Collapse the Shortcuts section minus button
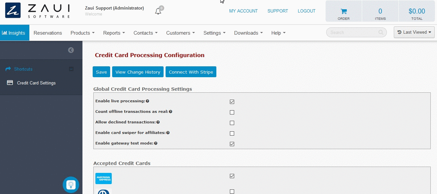 pos(71,69)
